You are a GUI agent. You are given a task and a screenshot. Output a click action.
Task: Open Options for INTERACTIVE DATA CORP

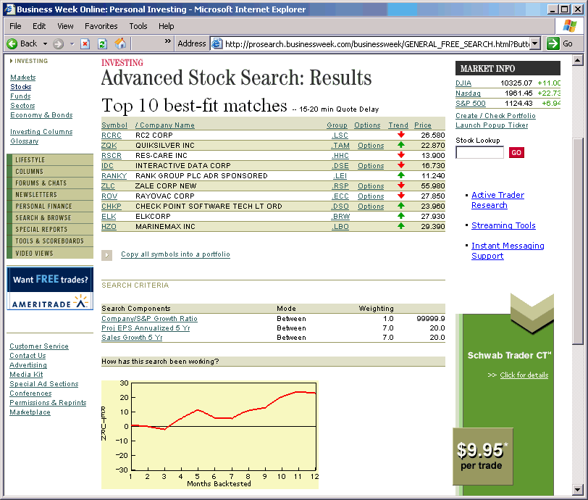[x=371, y=166]
